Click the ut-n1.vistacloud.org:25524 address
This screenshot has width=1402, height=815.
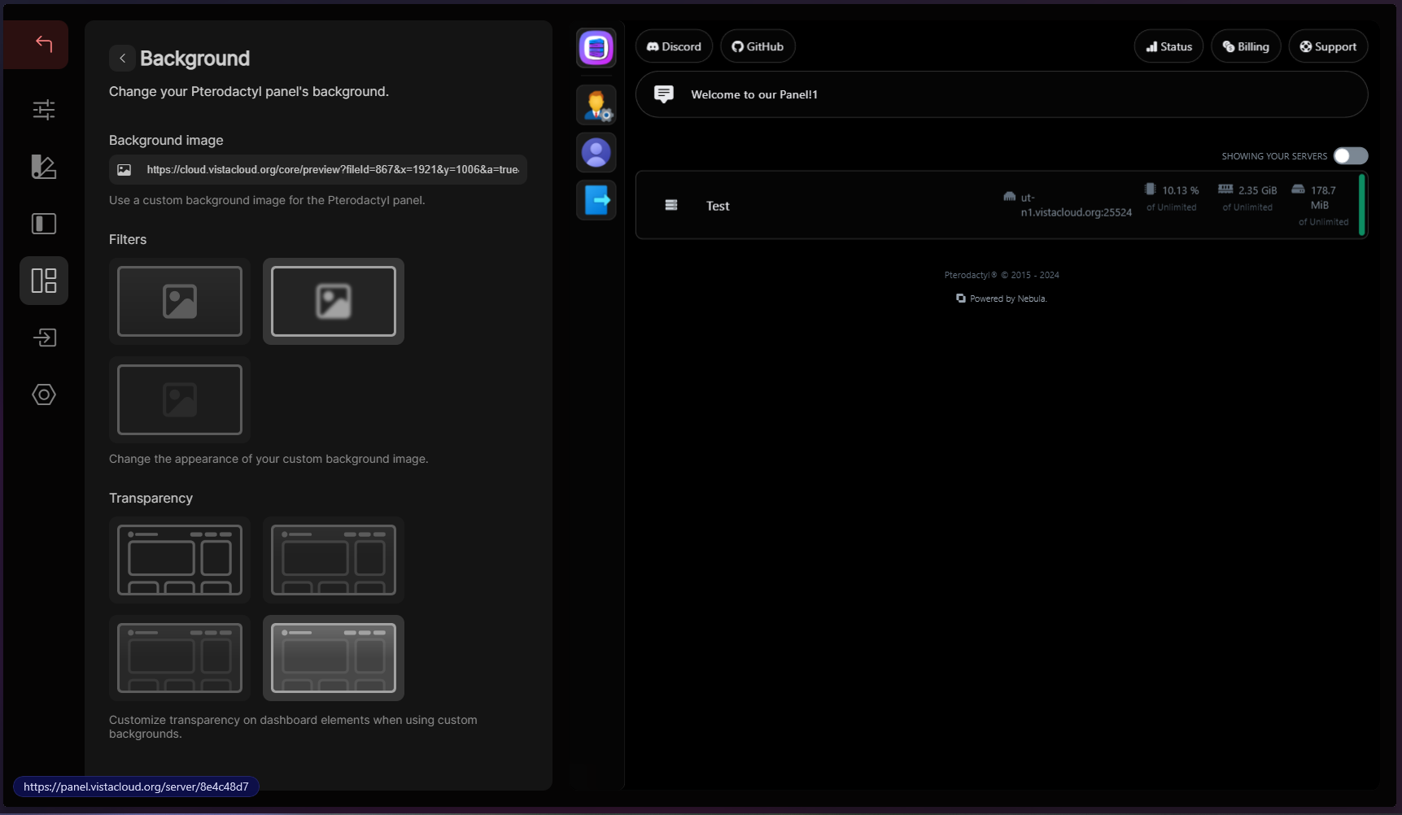(x=1076, y=205)
